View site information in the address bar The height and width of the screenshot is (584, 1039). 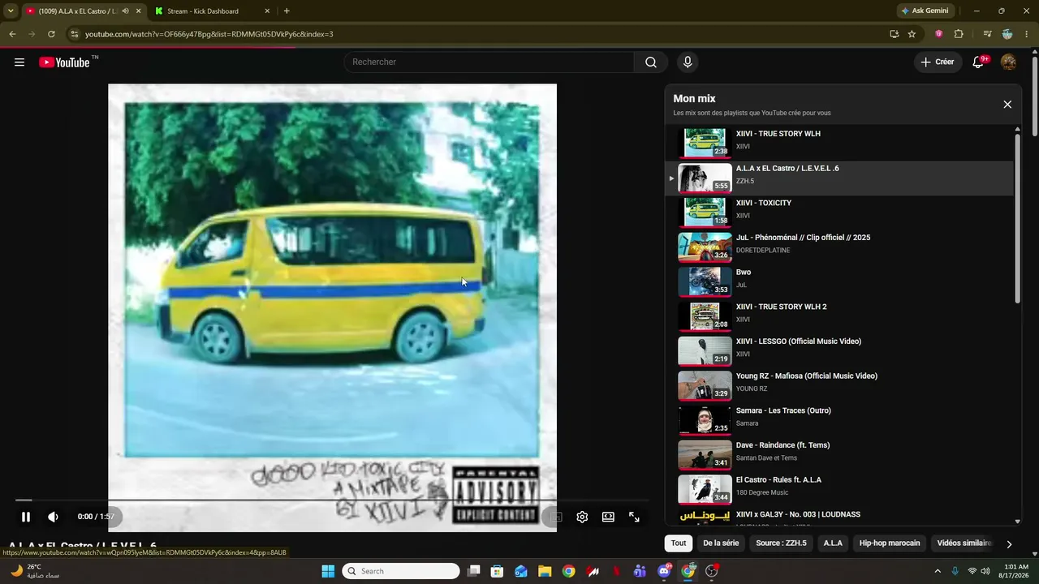tap(74, 34)
